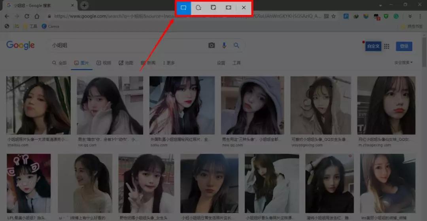Open a new browser tab

tap(84, 5)
